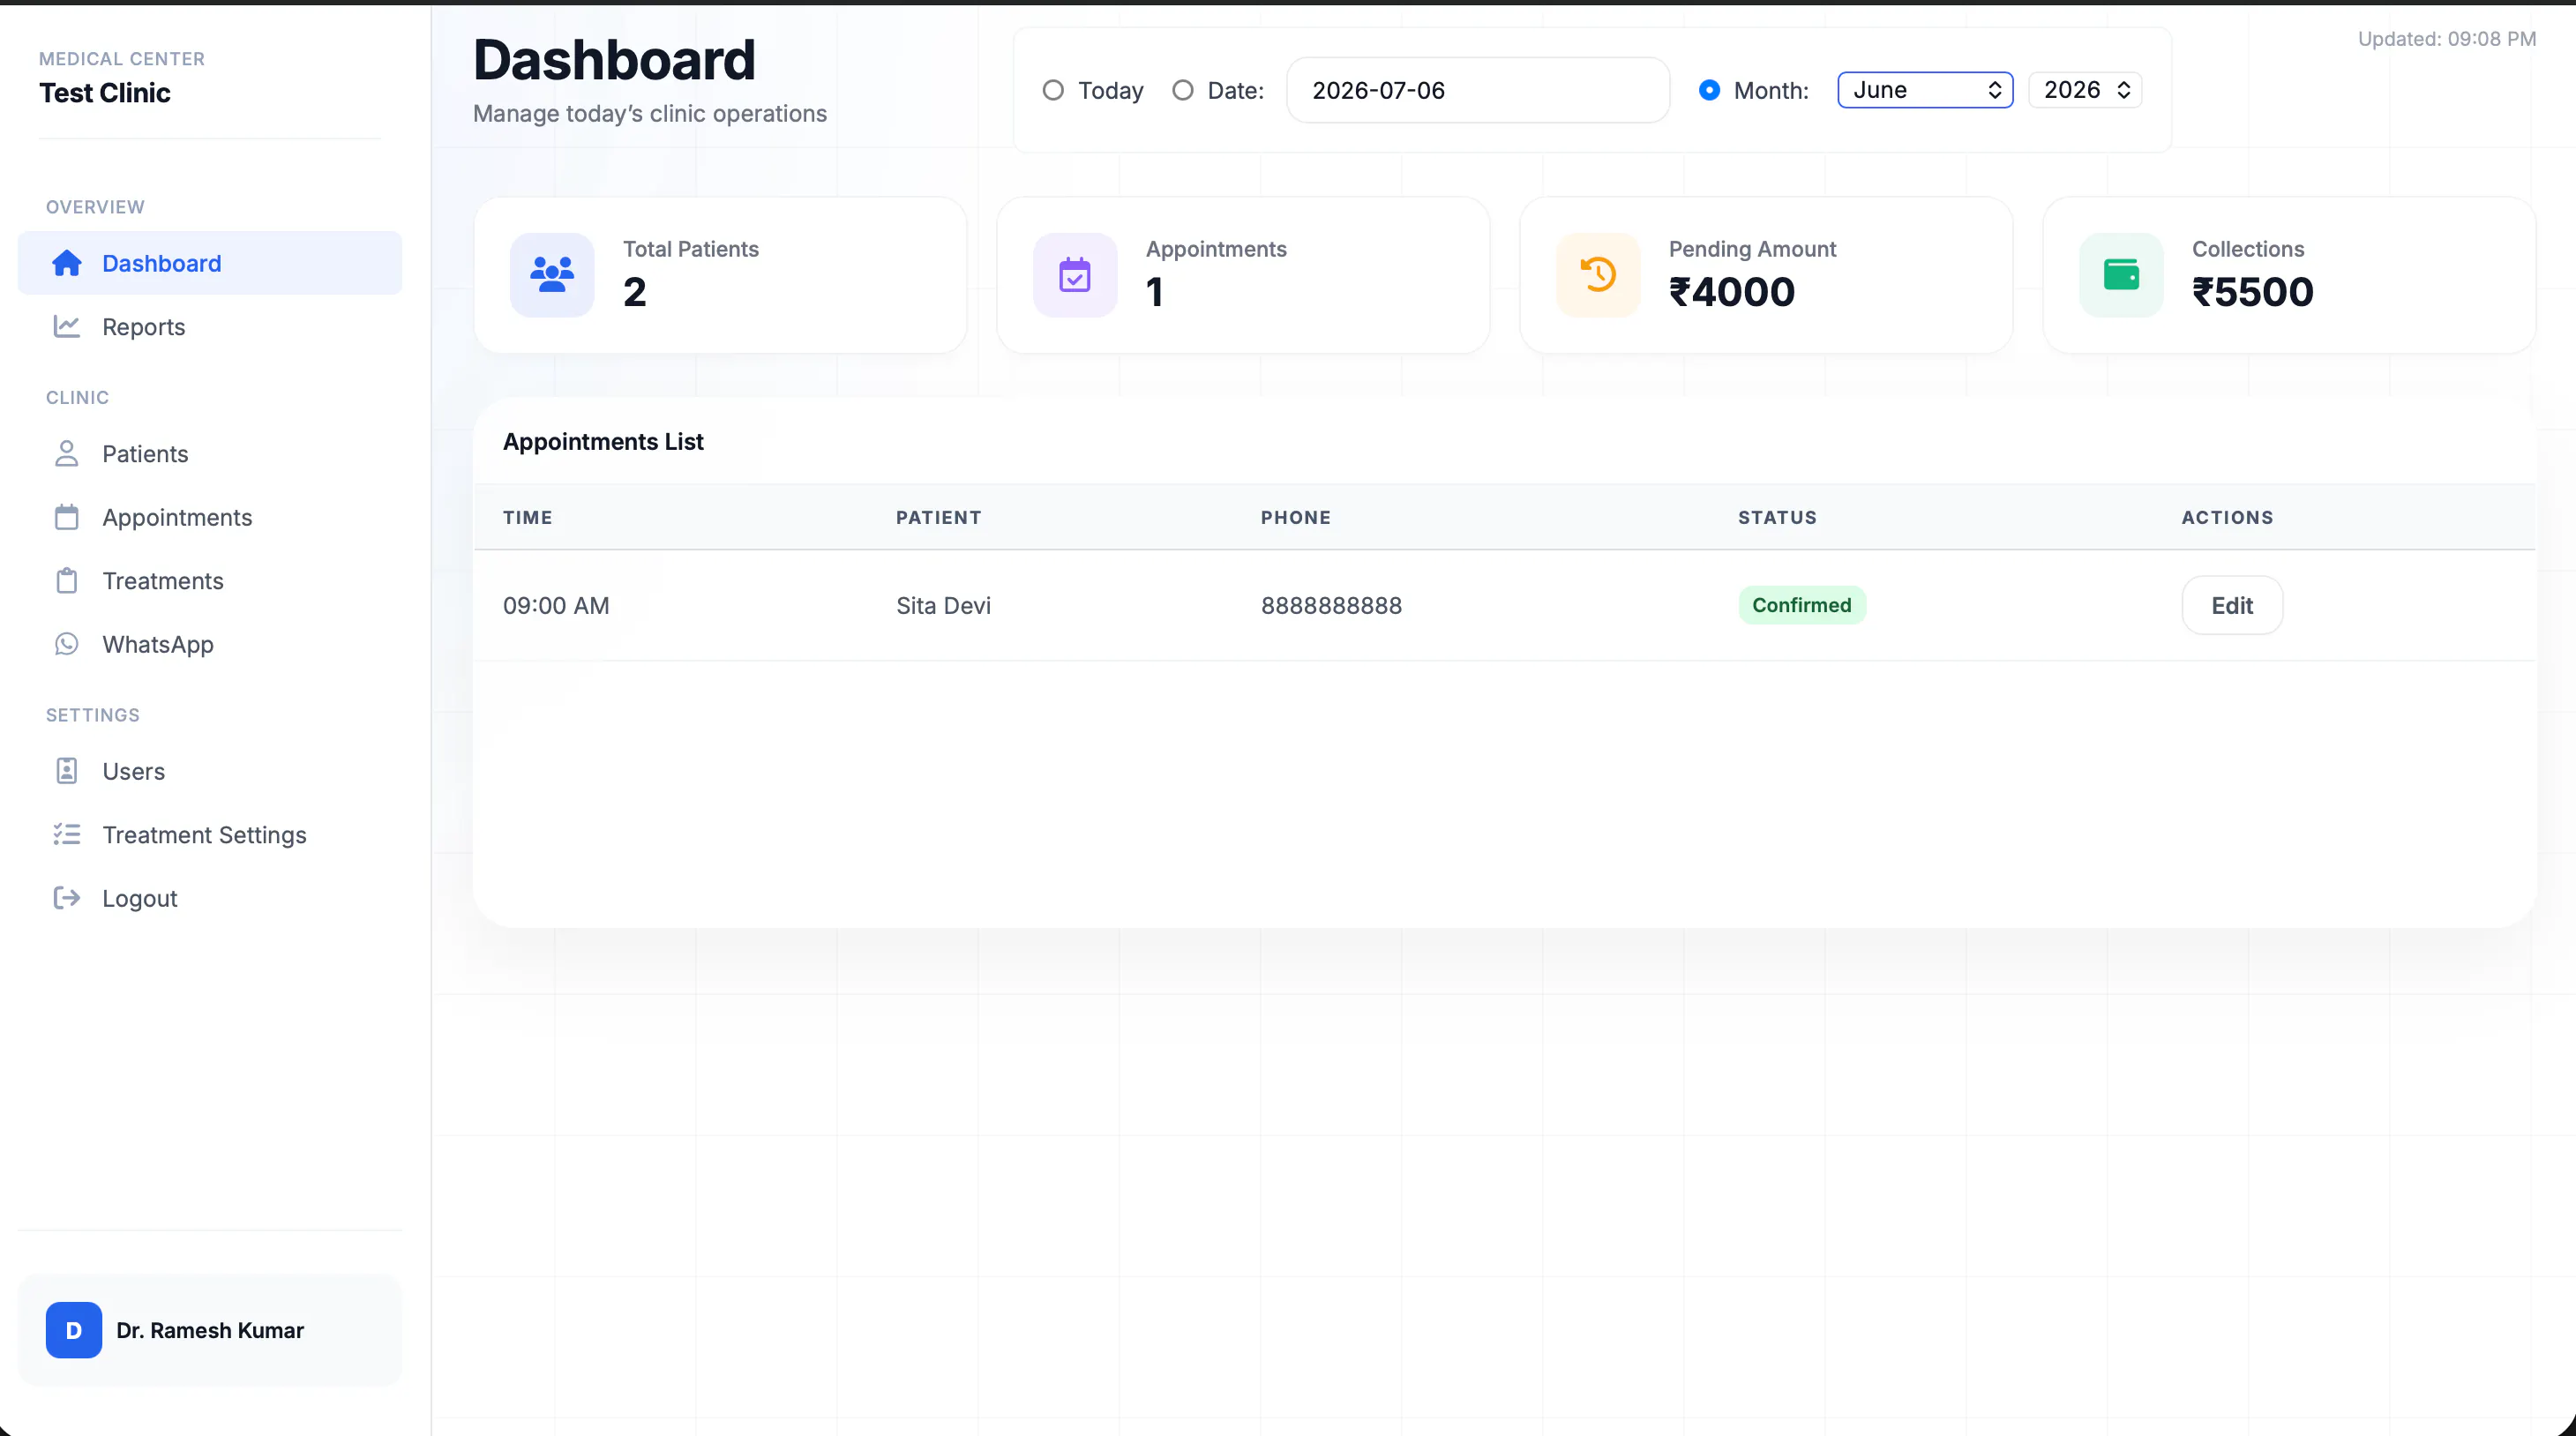Click patient name Sita Devi
Image resolution: width=2576 pixels, height=1436 pixels.
[943, 605]
